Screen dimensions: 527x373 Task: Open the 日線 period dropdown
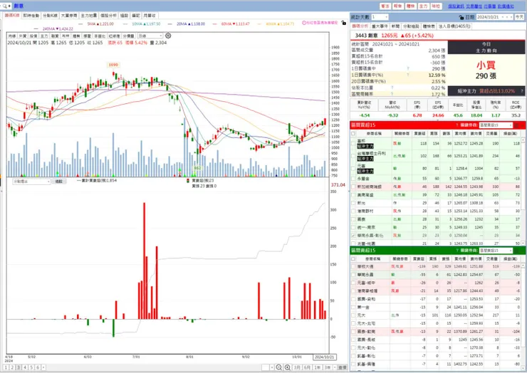pos(161,36)
